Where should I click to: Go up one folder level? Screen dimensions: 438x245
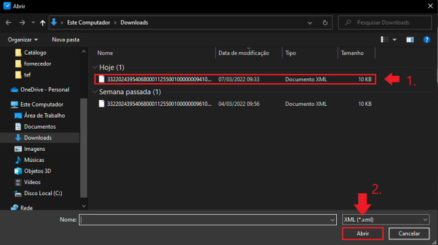[x=43, y=23]
